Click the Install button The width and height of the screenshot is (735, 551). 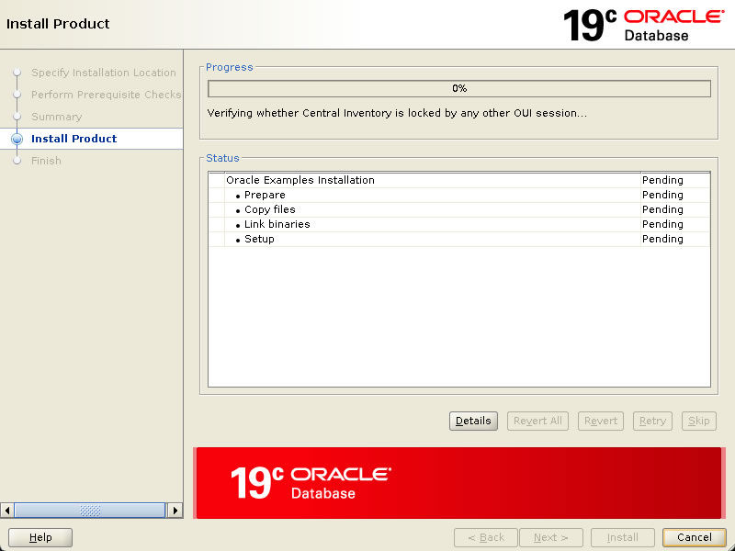coord(623,537)
